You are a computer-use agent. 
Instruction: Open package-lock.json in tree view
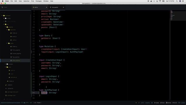coord(13,92)
